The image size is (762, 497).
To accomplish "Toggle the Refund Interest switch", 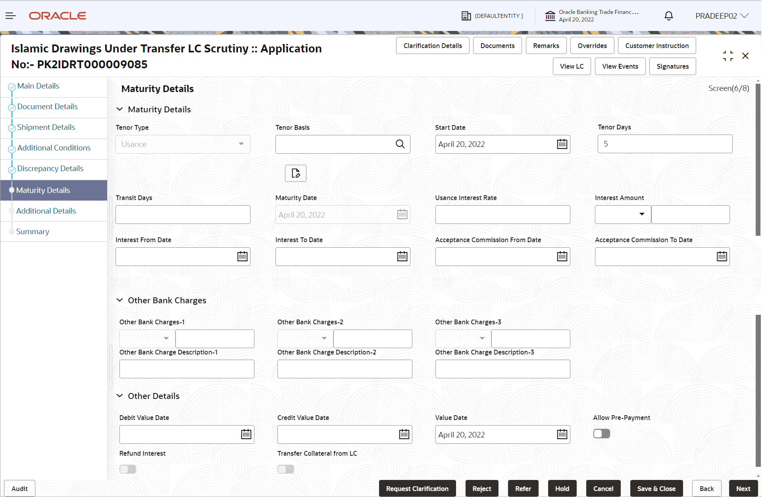I will [x=128, y=469].
